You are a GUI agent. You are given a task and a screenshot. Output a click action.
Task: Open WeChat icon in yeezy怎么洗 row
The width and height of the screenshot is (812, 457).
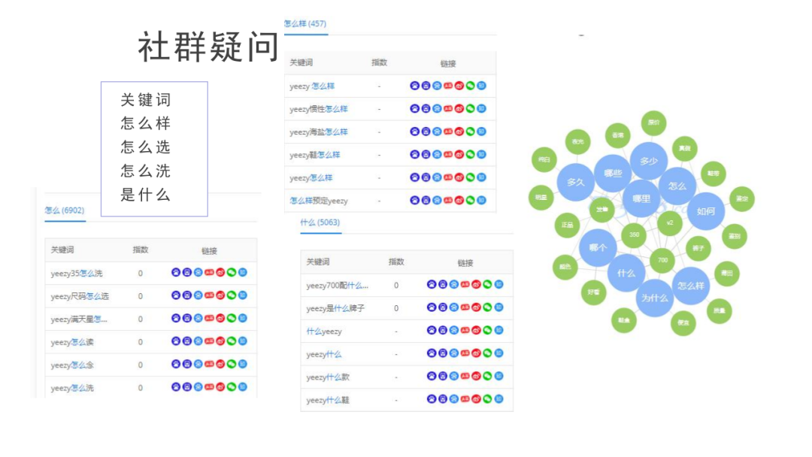coord(232,387)
